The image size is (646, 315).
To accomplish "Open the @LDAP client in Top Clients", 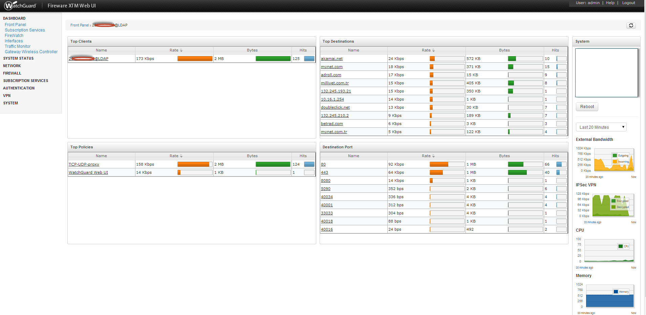I will click(x=89, y=59).
